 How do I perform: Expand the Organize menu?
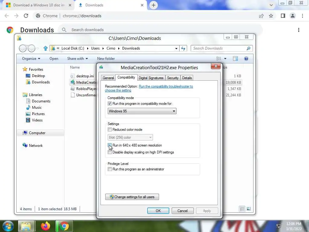[x=31, y=59]
